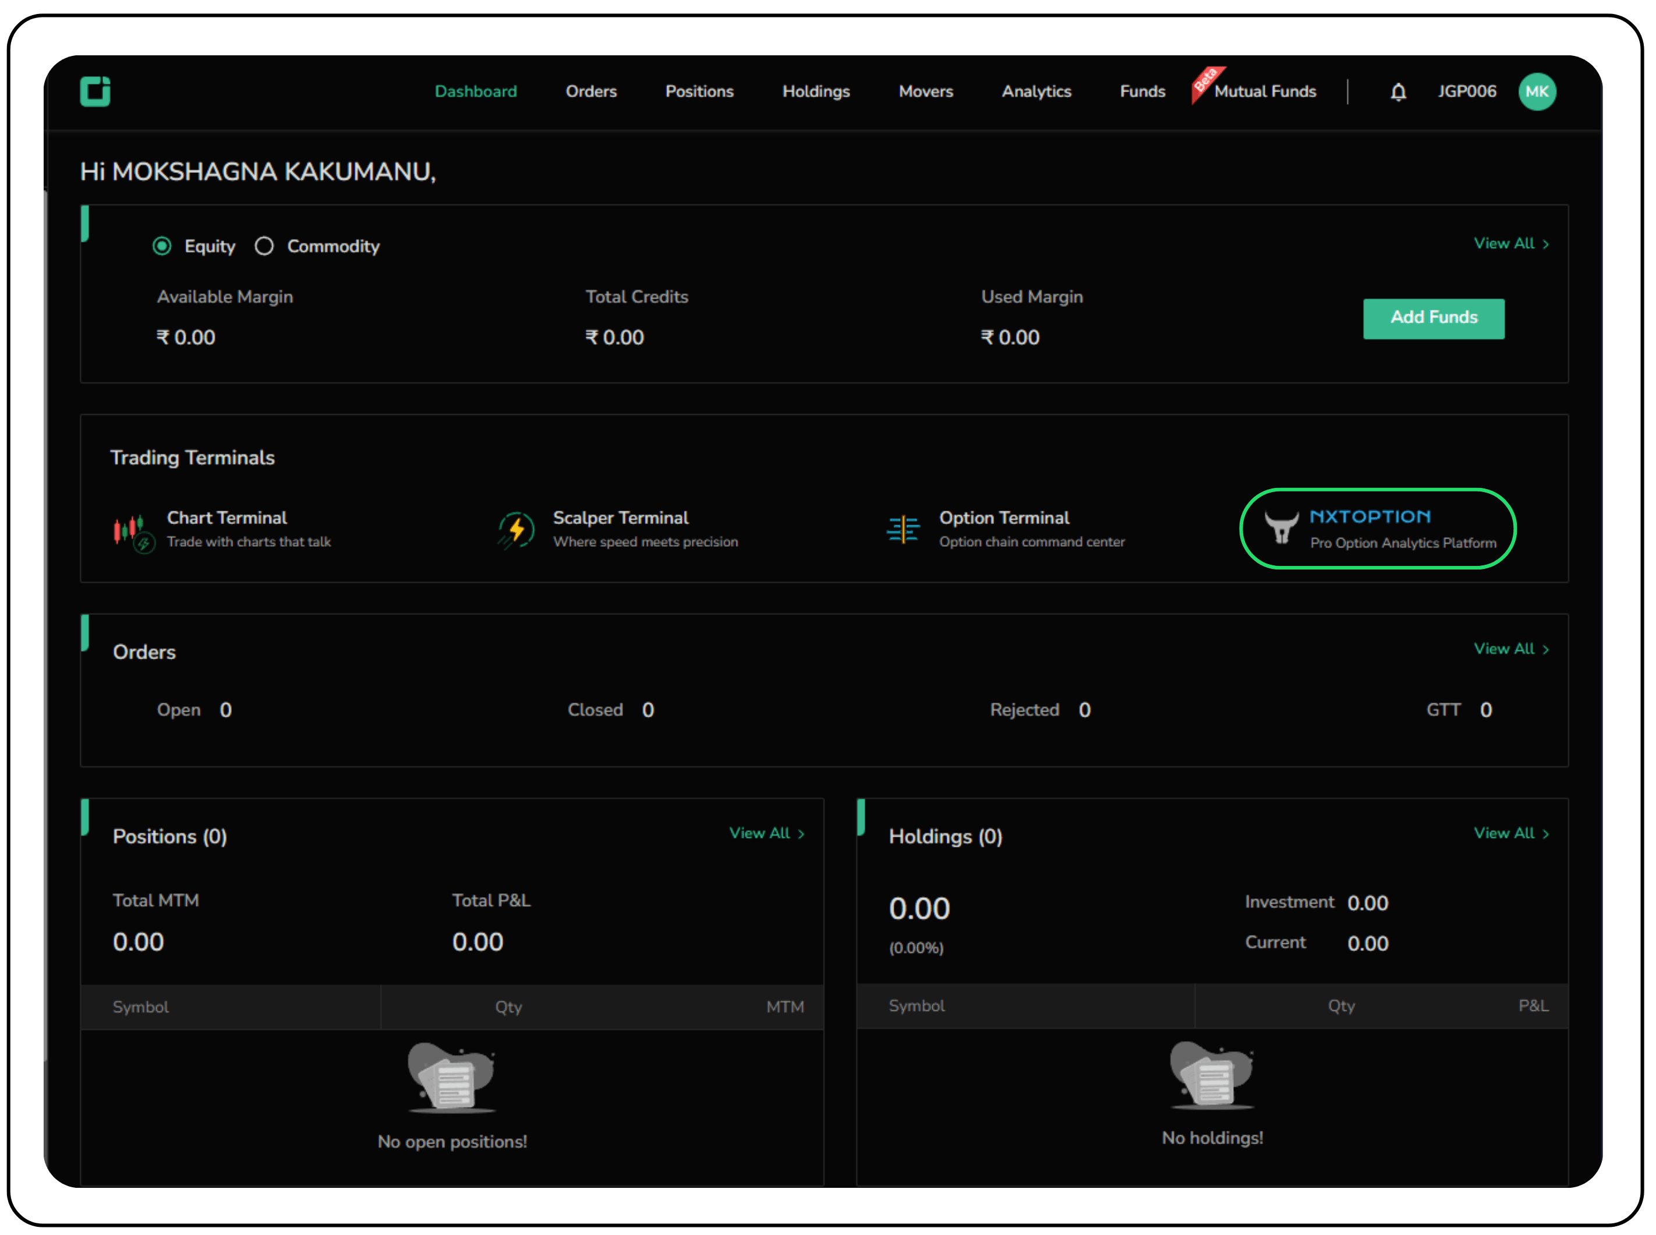Open the Analytics section from navbar

1036,91
